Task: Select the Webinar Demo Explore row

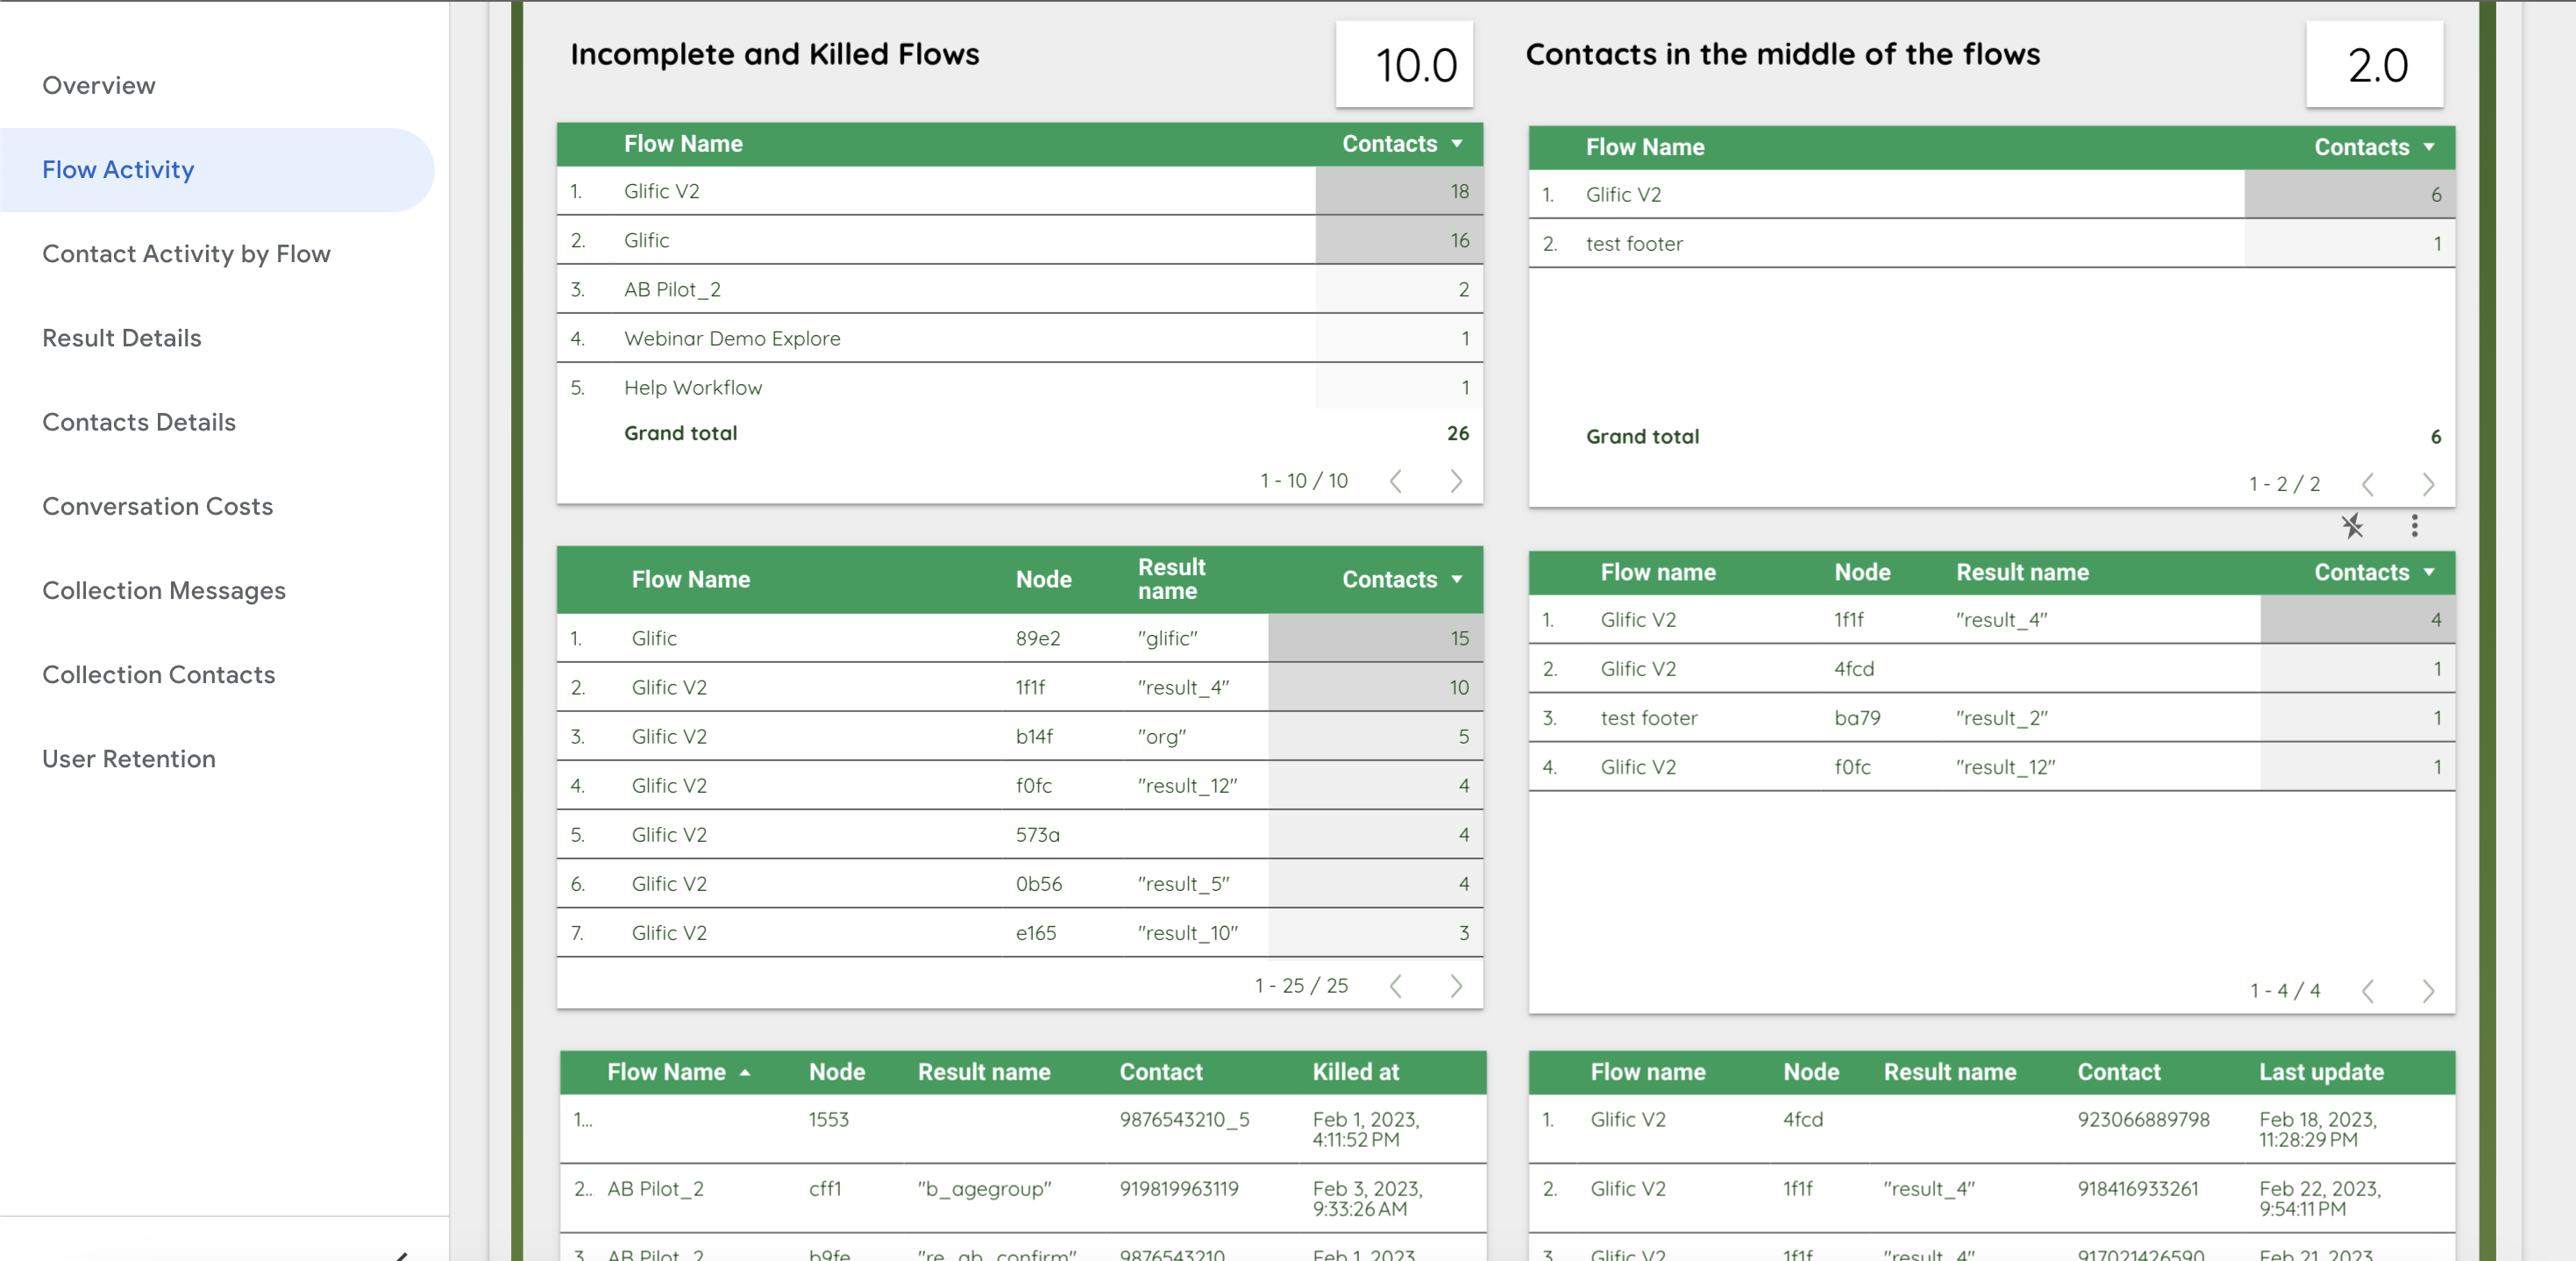Action: 1019,338
